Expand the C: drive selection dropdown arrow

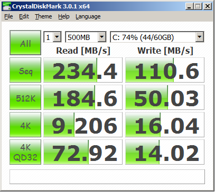[200, 37]
